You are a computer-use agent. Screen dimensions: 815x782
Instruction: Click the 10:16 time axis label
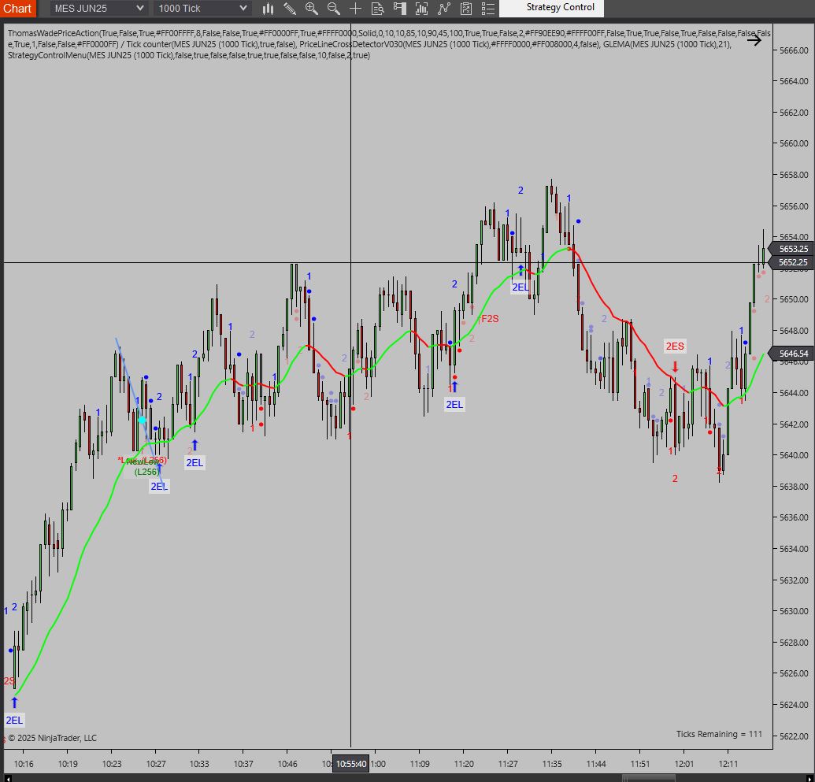tap(24, 764)
